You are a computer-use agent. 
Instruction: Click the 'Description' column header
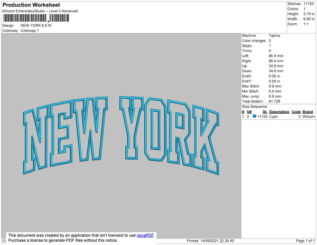click(x=279, y=112)
